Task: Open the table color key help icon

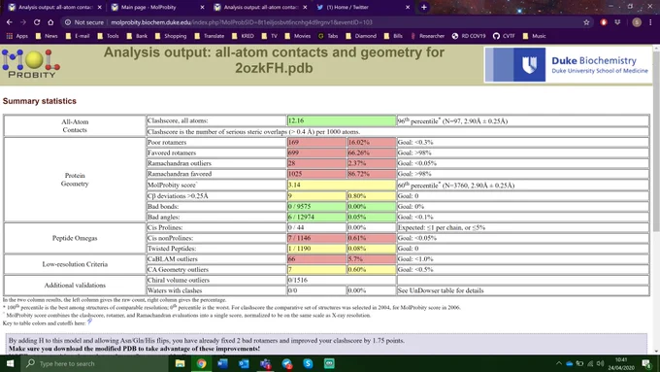Action: click(89, 322)
